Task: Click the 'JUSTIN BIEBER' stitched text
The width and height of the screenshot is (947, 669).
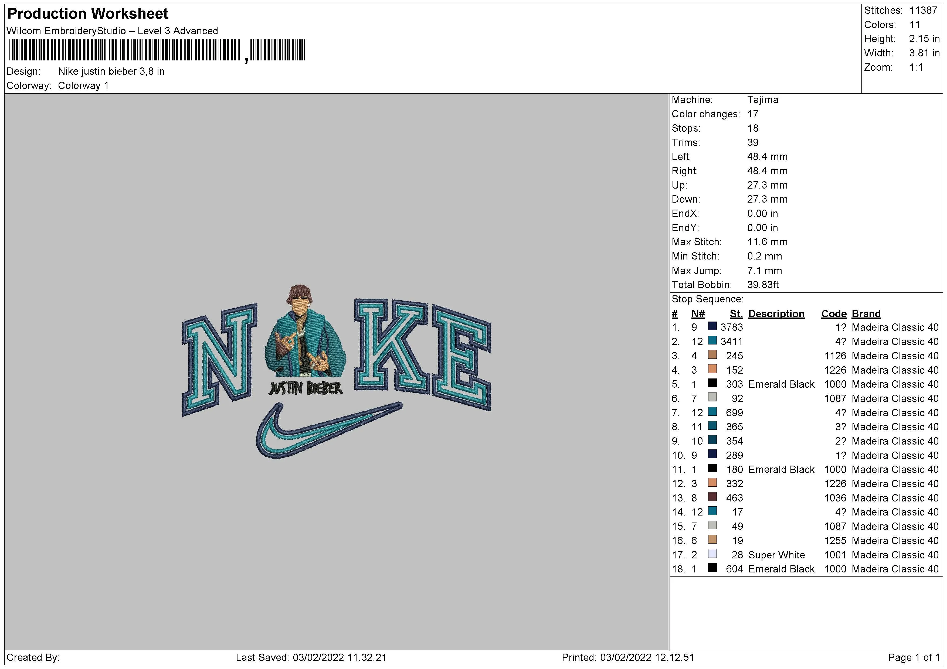Action: point(305,388)
